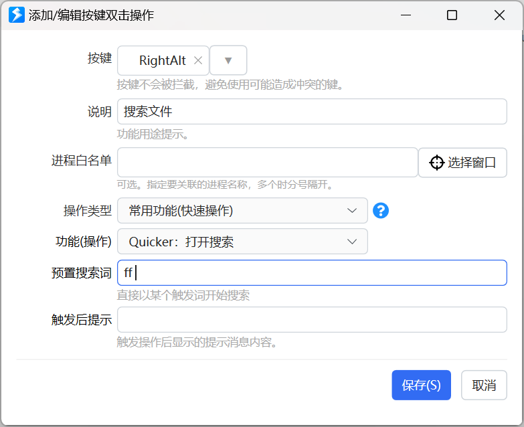The width and height of the screenshot is (524, 427).
Task: Focus the 说明 field containing 搜索文件
Action: click(311, 112)
